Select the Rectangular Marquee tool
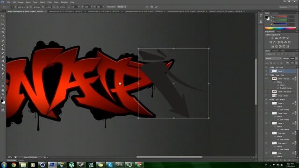 tap(3, 20)
